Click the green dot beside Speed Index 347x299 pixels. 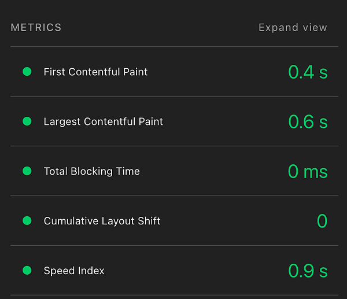[x=27, y=271]
